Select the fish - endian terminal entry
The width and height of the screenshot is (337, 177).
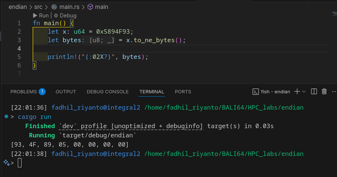tap(271, 91)
